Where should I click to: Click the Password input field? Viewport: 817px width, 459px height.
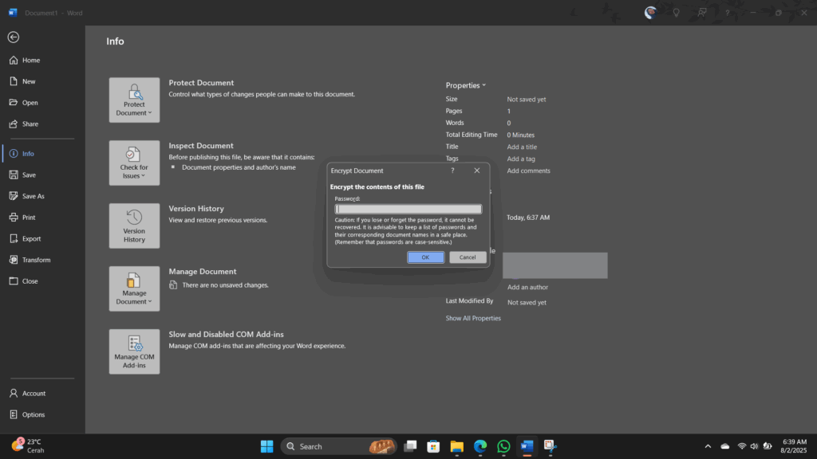[x=408, y=209]
